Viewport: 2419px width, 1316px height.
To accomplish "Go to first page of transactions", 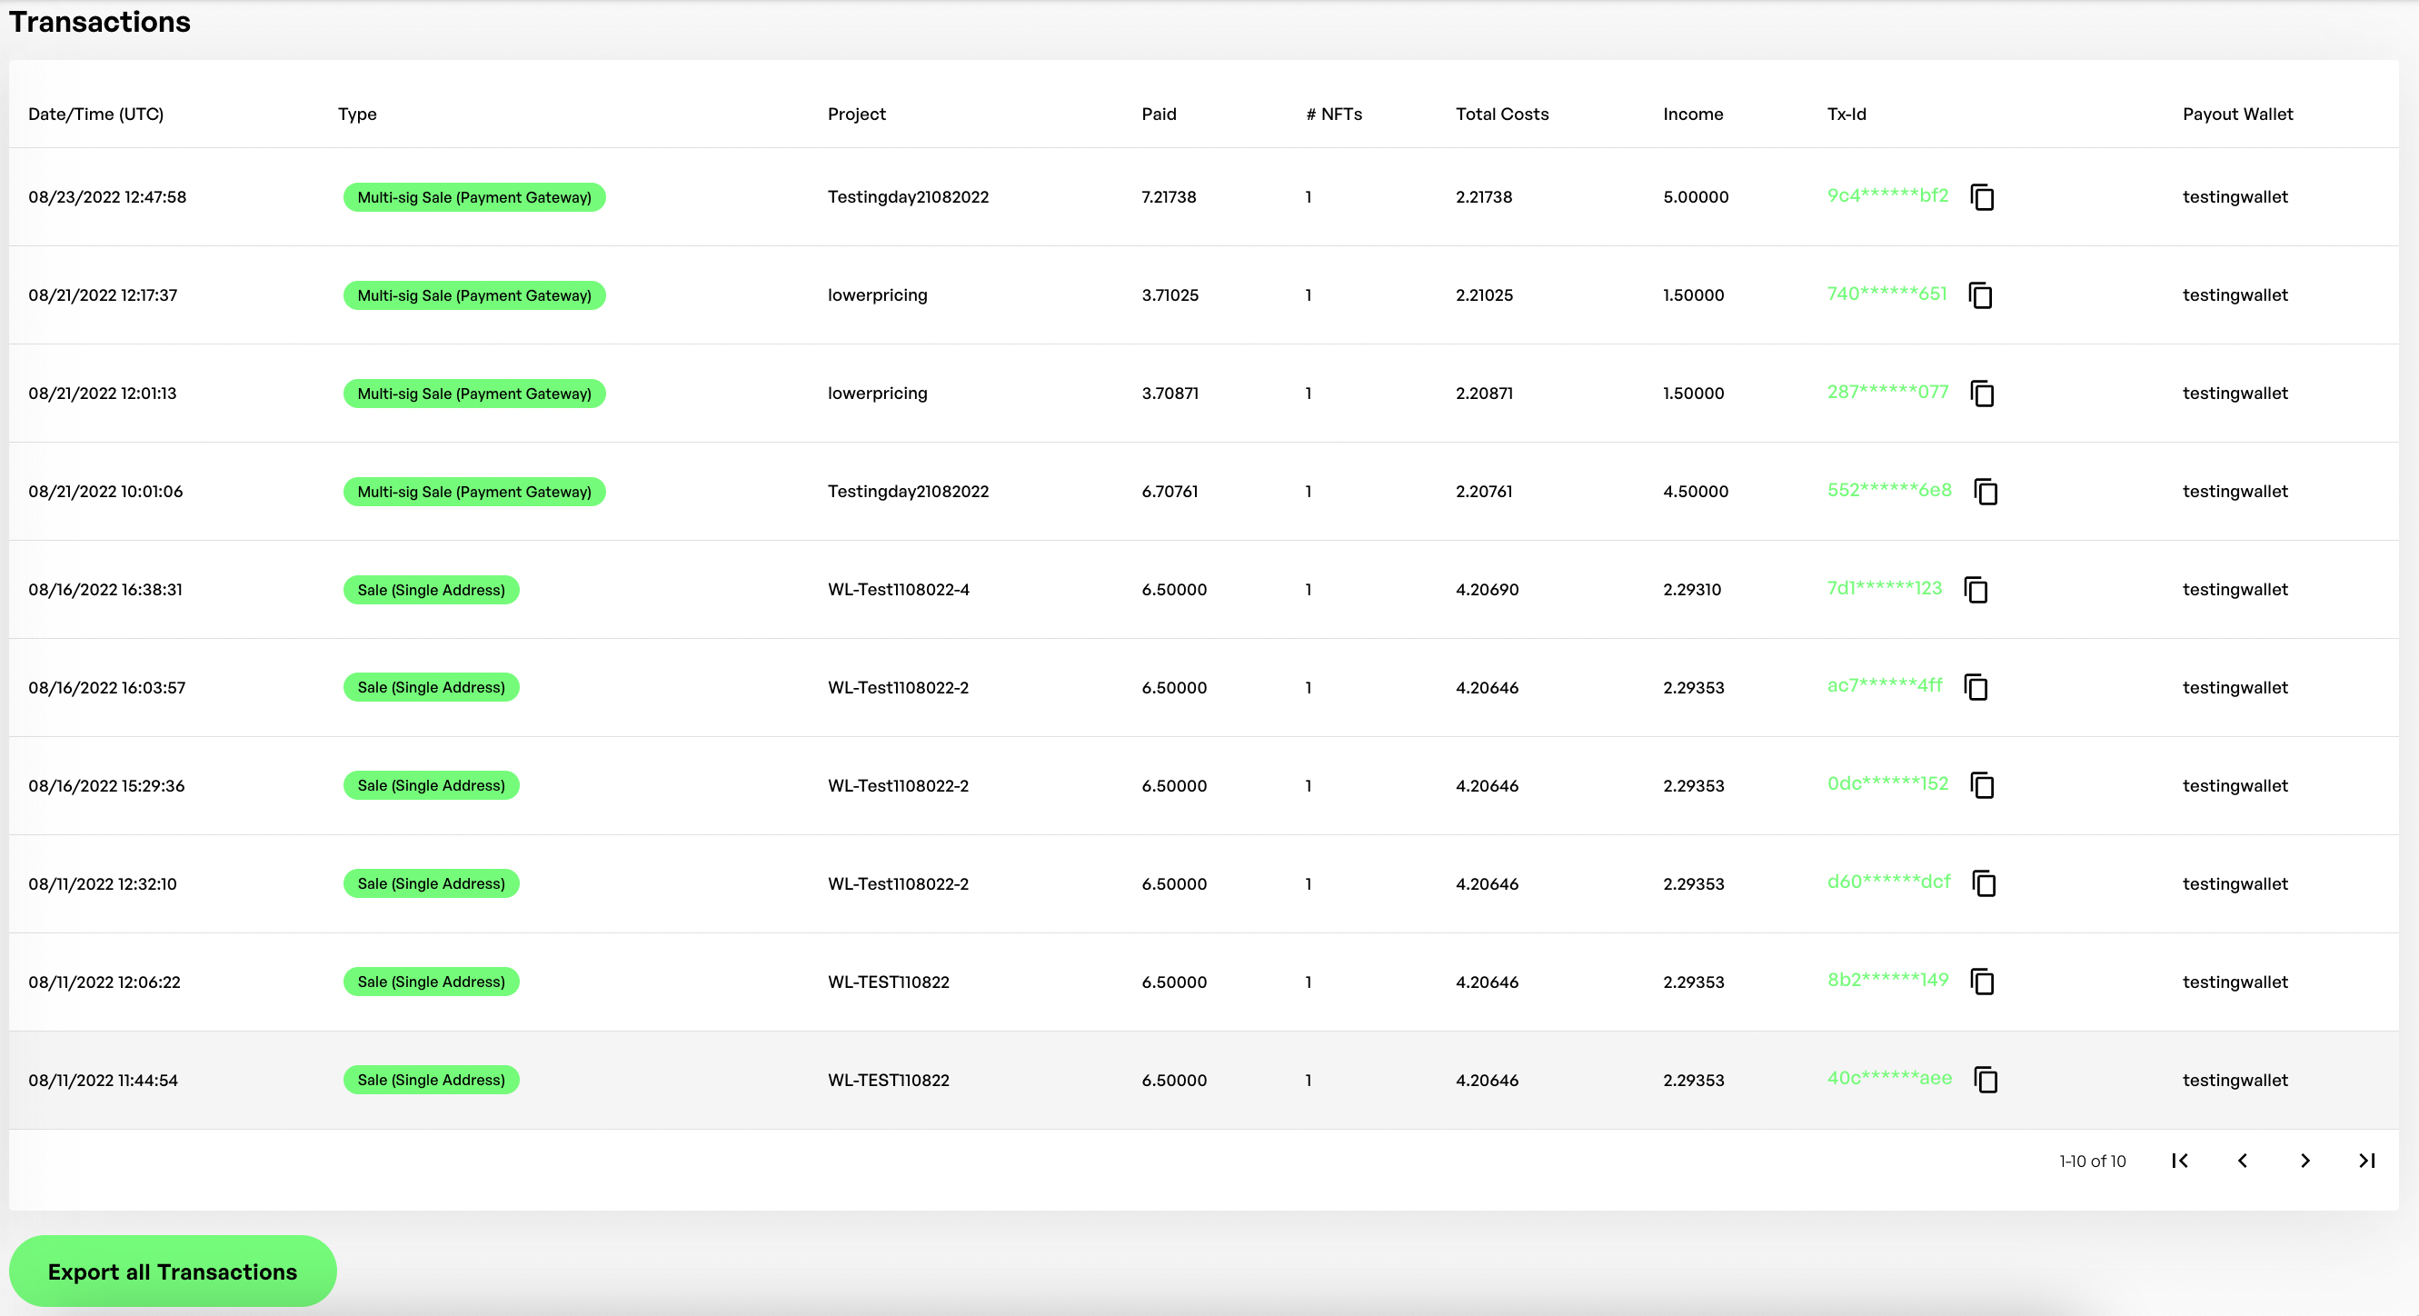I will 2179,1161.
